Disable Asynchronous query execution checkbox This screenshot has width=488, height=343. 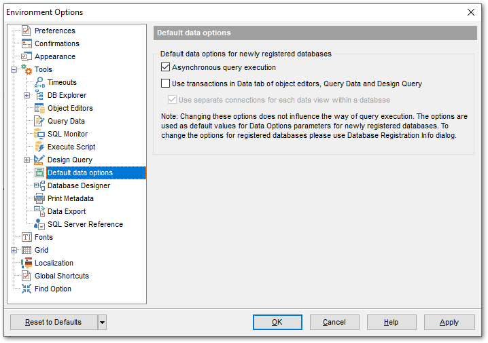(165, 68)
